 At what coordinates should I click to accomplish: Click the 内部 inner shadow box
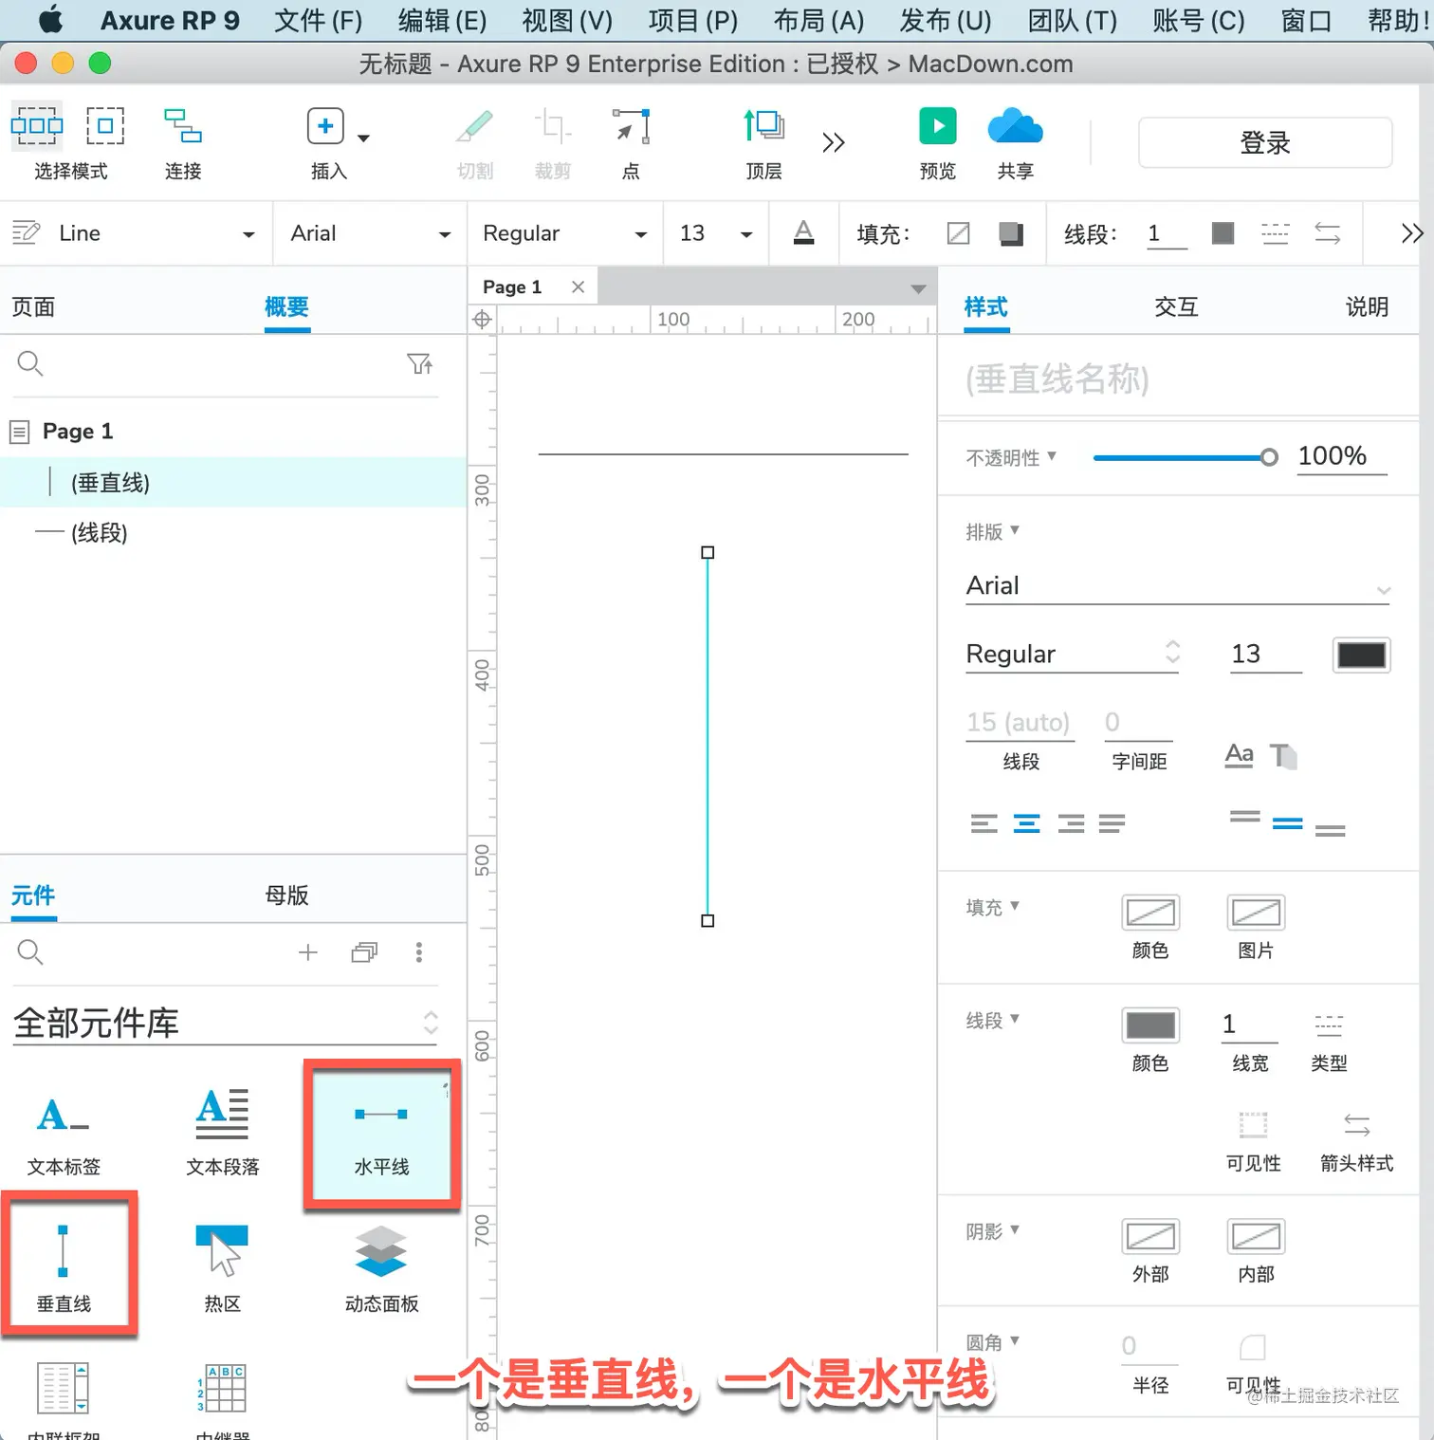(x=1256, y=1237)
